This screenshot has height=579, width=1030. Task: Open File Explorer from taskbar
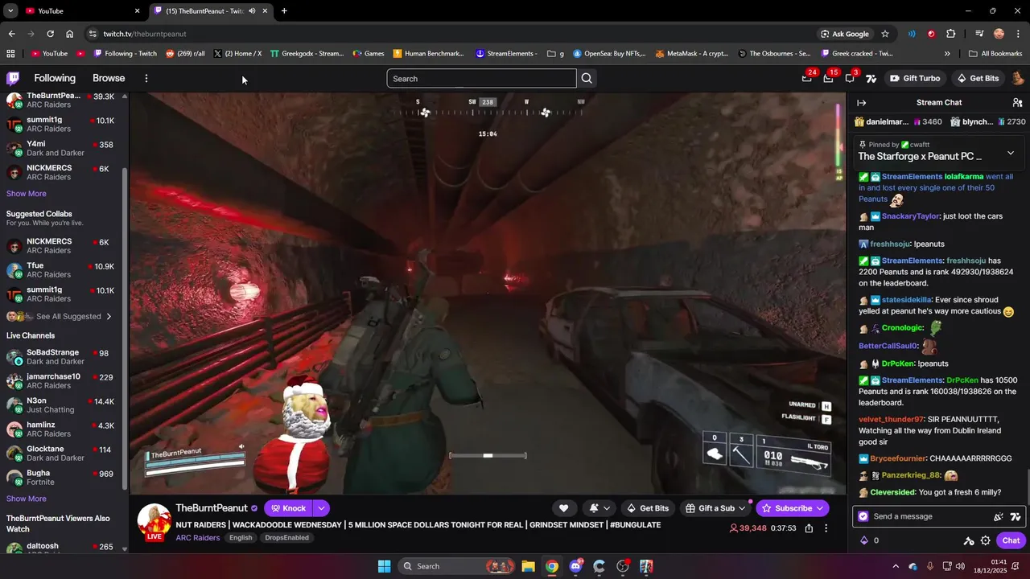(528, 566)
